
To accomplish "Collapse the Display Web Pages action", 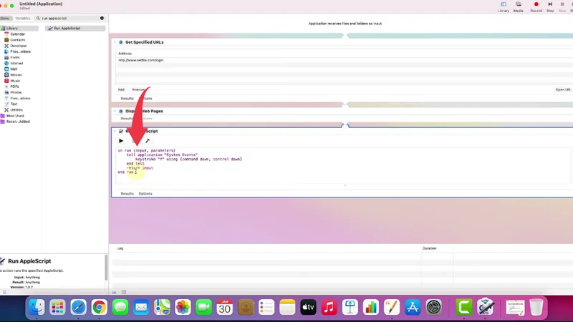I will 115,112.
